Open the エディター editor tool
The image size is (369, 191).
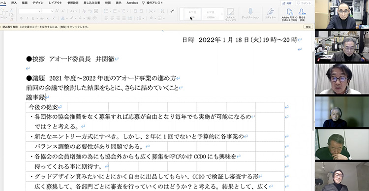pos(271,14)
